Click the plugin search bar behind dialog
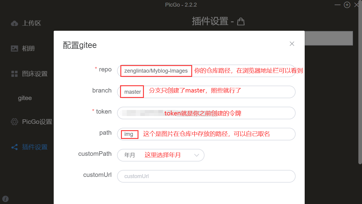This screenshot has height=204, width=362. click(x=329, y=38)
